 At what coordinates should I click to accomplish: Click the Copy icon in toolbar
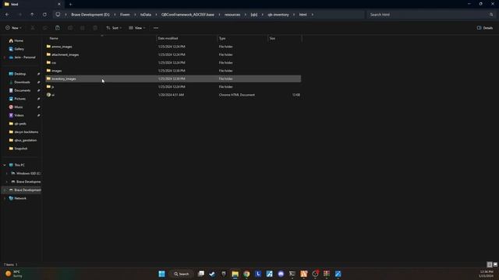coord(45,28)
